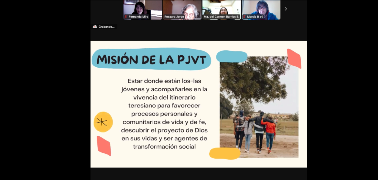Show next participants with the right chevron
Viewport: 378px width, 180px height.
click(286, 9)
